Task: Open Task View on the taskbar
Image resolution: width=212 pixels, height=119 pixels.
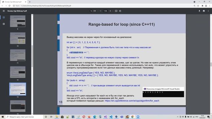Action: pos(51,117)
